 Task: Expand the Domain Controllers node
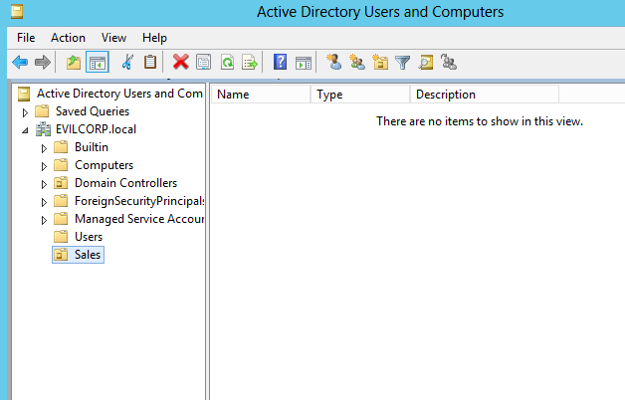point(44,184)
